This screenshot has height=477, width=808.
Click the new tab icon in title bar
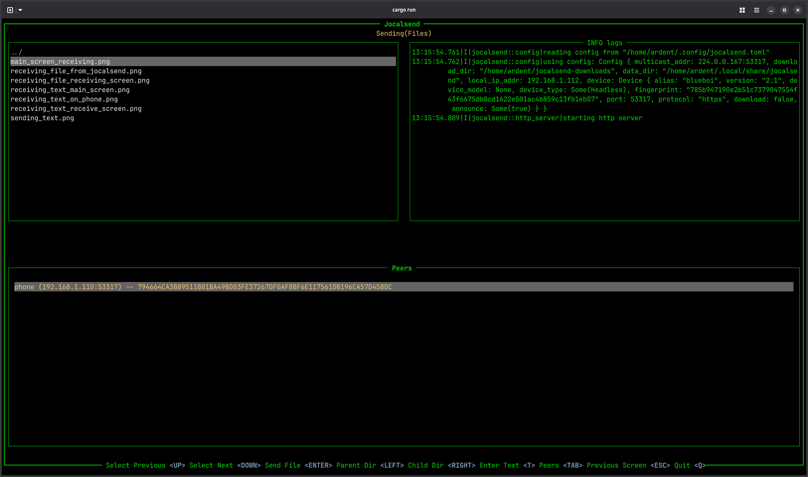tap(10, 10)
